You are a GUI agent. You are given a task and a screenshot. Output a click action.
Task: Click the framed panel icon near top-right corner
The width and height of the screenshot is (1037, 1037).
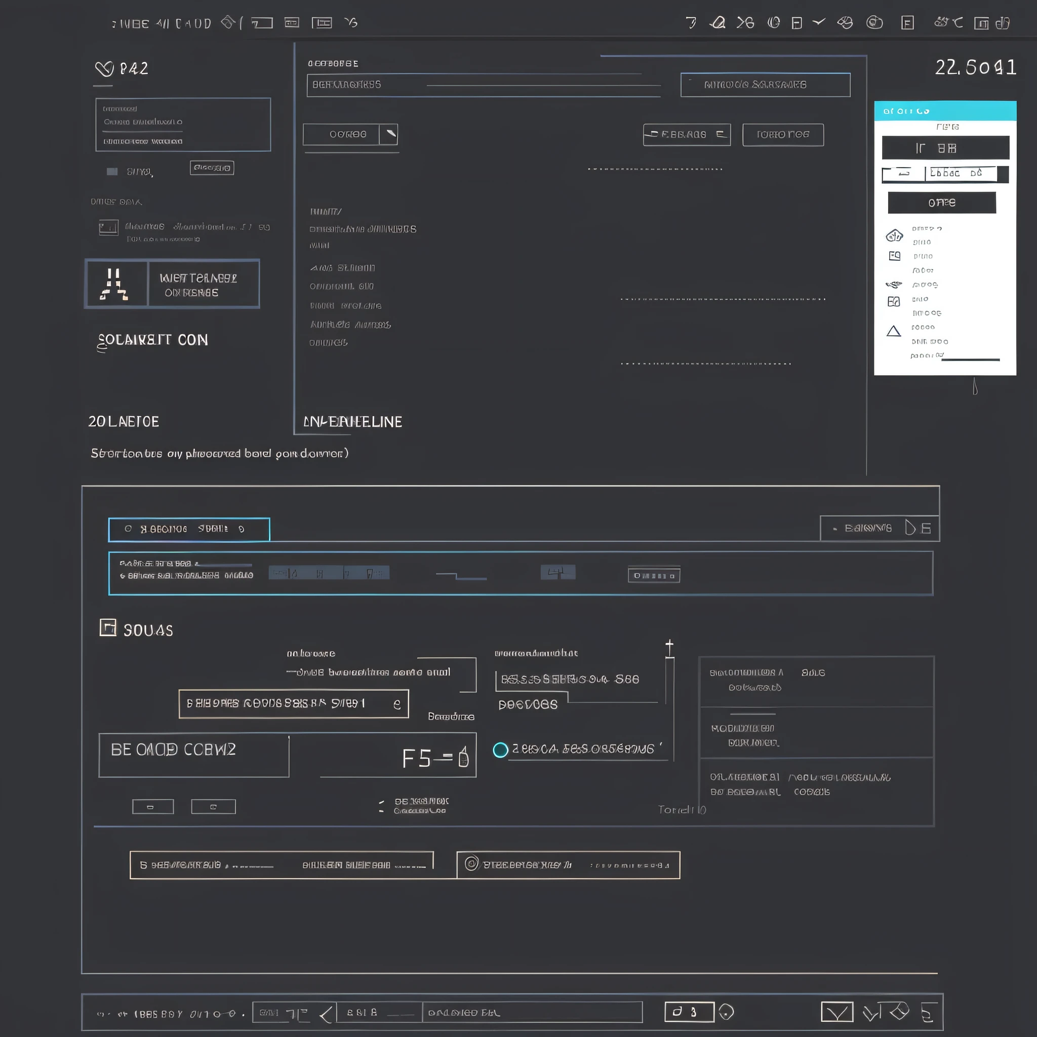(981, 23)
